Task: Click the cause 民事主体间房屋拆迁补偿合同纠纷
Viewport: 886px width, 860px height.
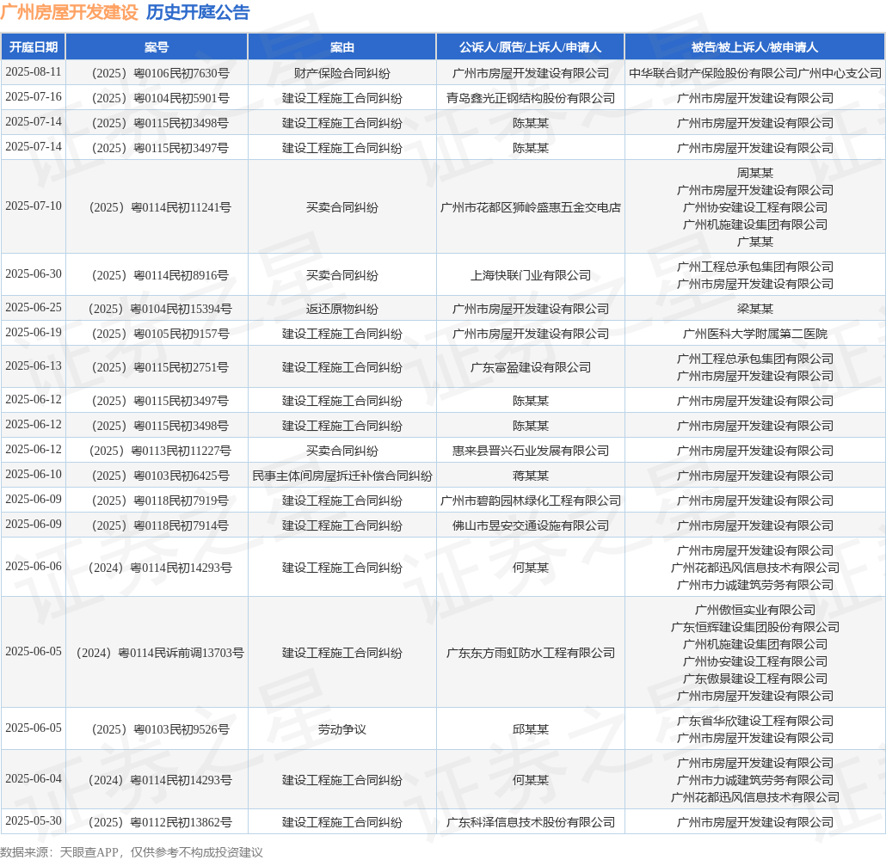Action: click(341, 476)
